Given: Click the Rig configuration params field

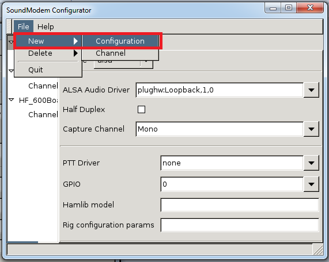Looking at the screenshot, I should point(240,225).
